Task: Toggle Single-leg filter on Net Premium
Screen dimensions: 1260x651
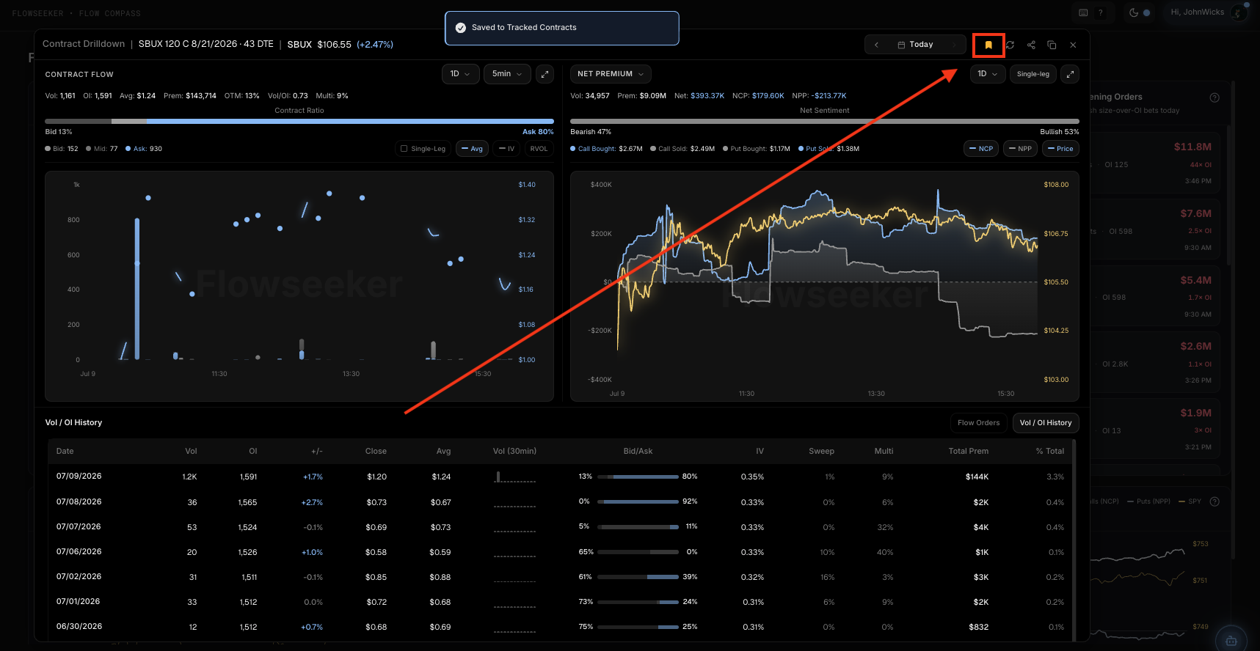Action: (1033, 74)
